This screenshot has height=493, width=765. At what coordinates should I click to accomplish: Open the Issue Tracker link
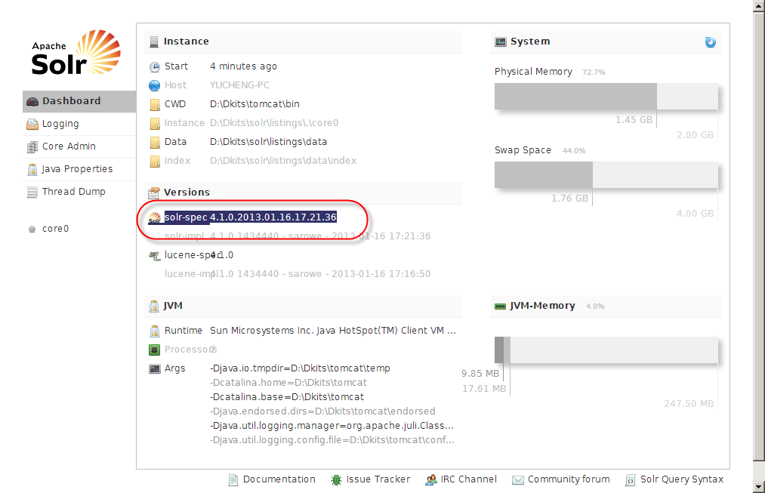tap(378, 479)
